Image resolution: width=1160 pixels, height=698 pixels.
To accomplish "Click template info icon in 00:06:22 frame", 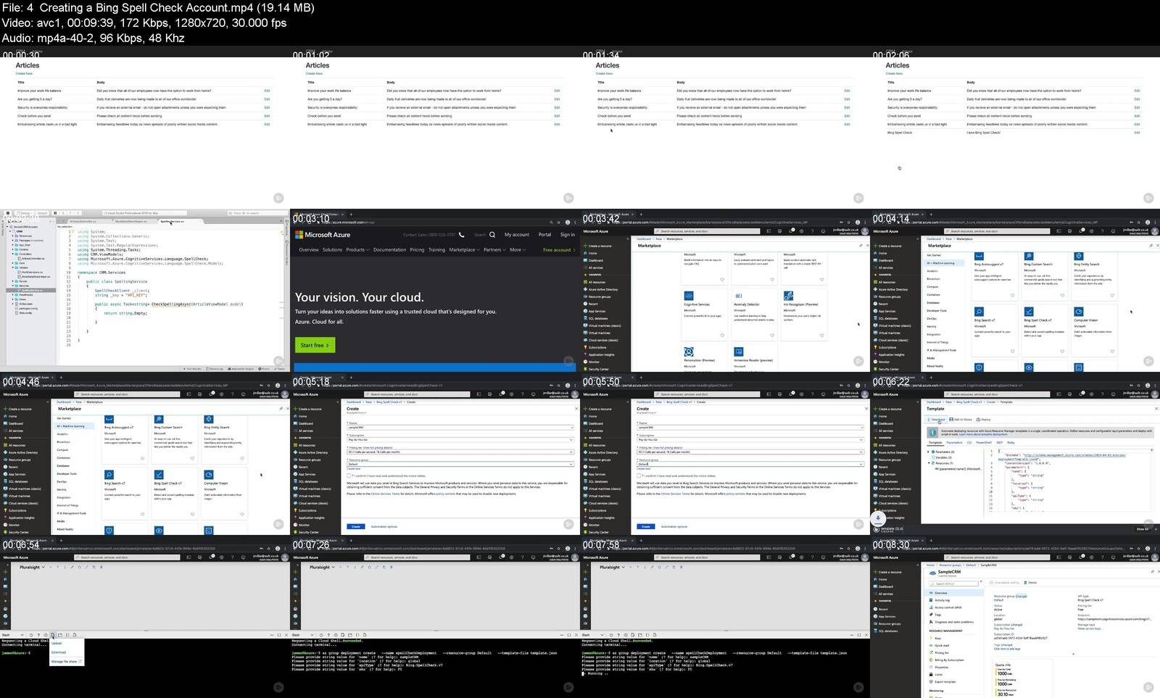I will pos(932,432).
